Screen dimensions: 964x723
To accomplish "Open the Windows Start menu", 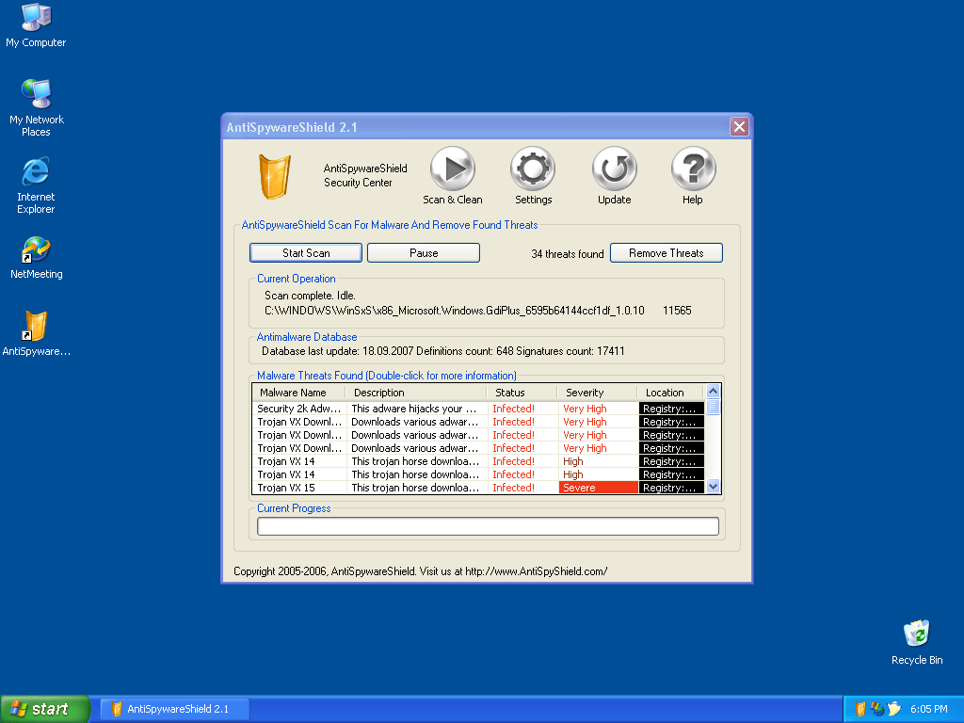I will (45, 708).
